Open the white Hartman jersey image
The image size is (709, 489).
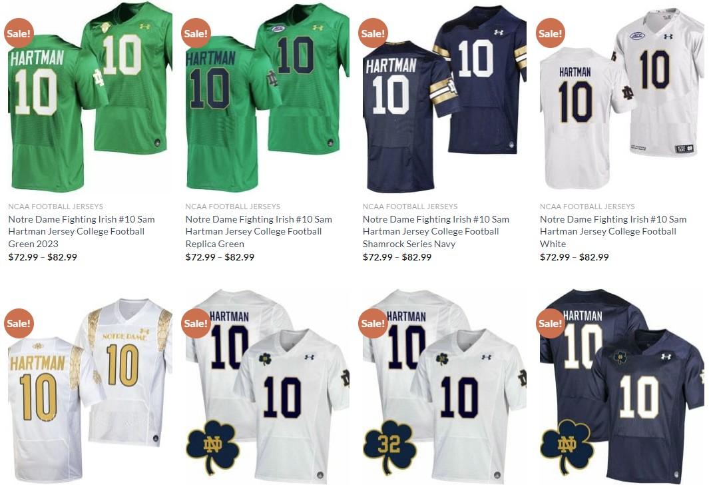[622, 97]
